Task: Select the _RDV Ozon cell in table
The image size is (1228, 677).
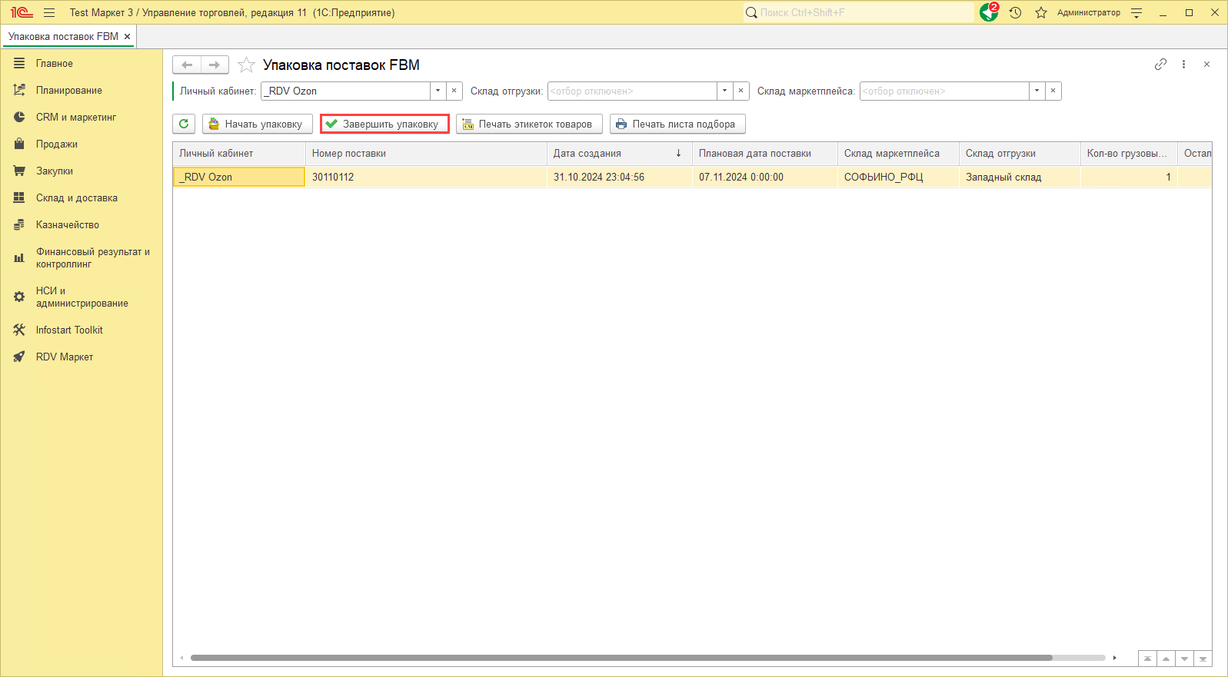Action: point(239,177)
